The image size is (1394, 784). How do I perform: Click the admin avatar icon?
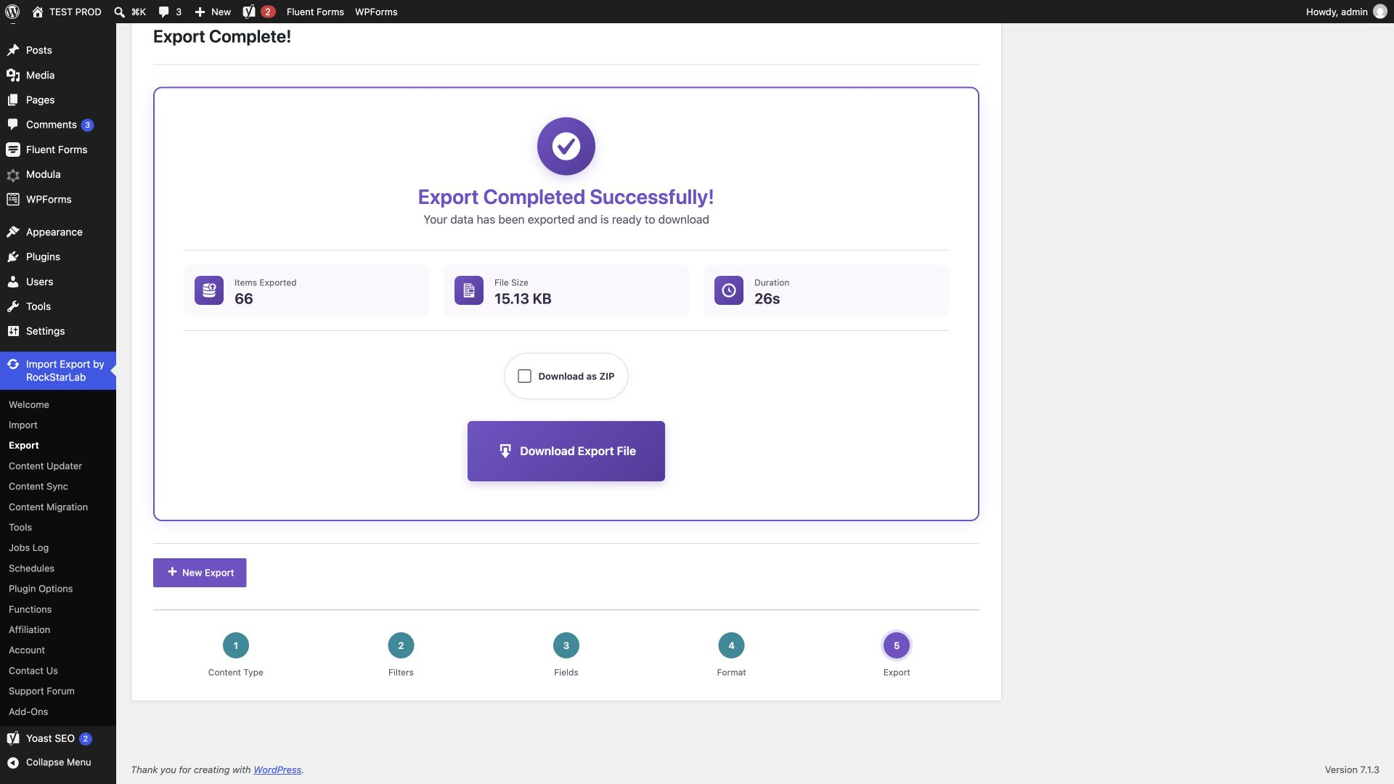coord(1379,12)
